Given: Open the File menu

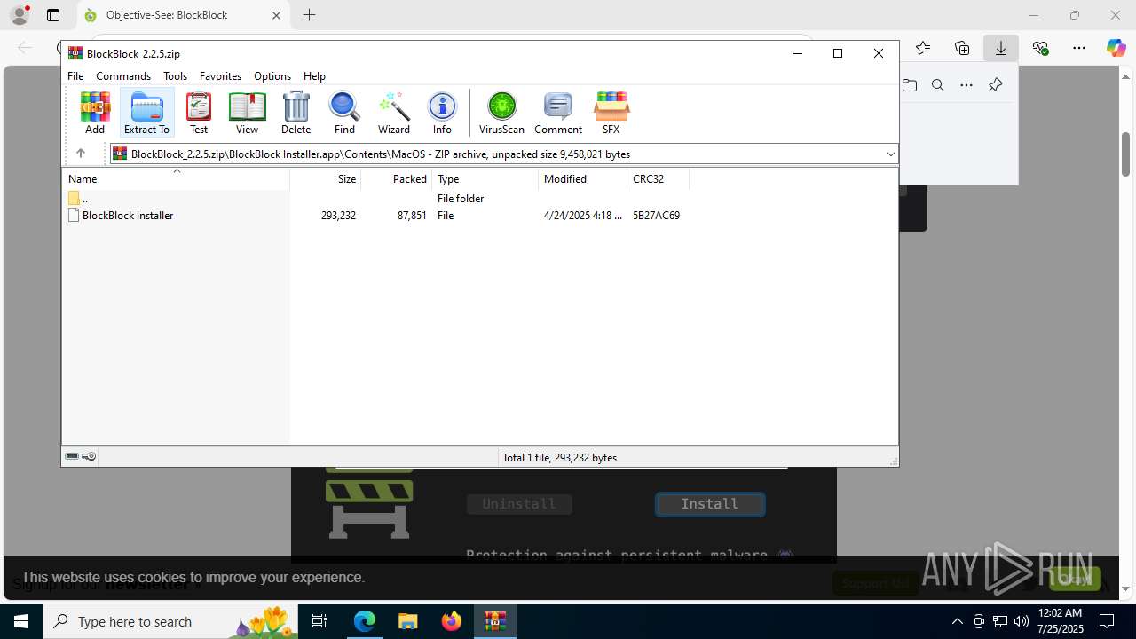Looking at the screenshot, I should [x=75, y=76].
